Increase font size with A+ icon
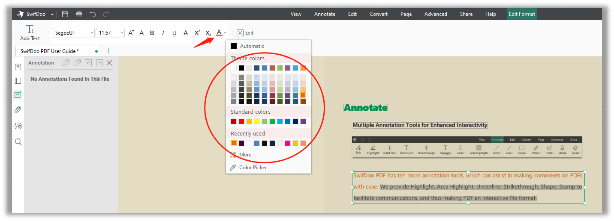This screenshot has height=221, width=614. pos(131,32)
